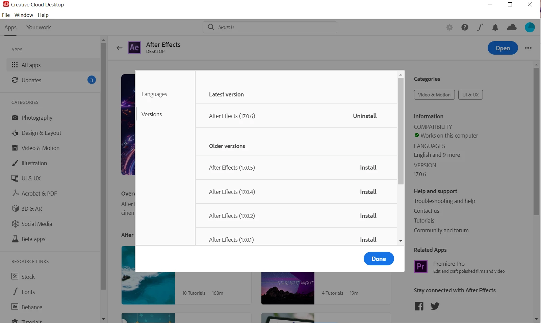Switch to the Apps tab
This screenshot has height=323, width=541.
pyautogui.click(x=10, y=27)
